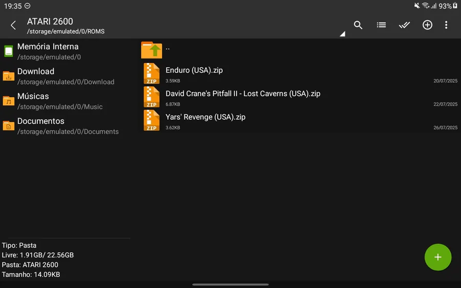Tap the battery 93% status indicator
Screen dimensions: 461x288
click(448, 6)
